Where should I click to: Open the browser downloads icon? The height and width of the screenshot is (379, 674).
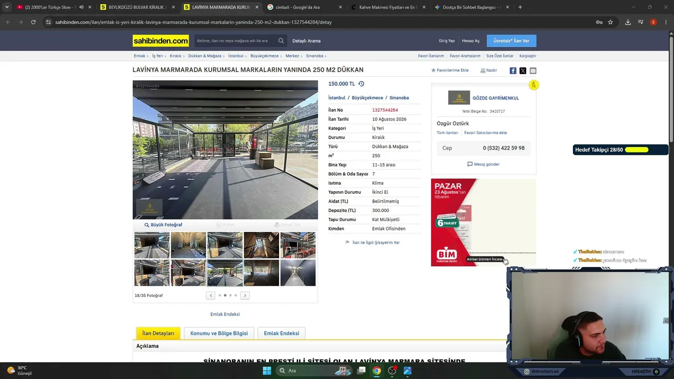(x=628, y=22)
